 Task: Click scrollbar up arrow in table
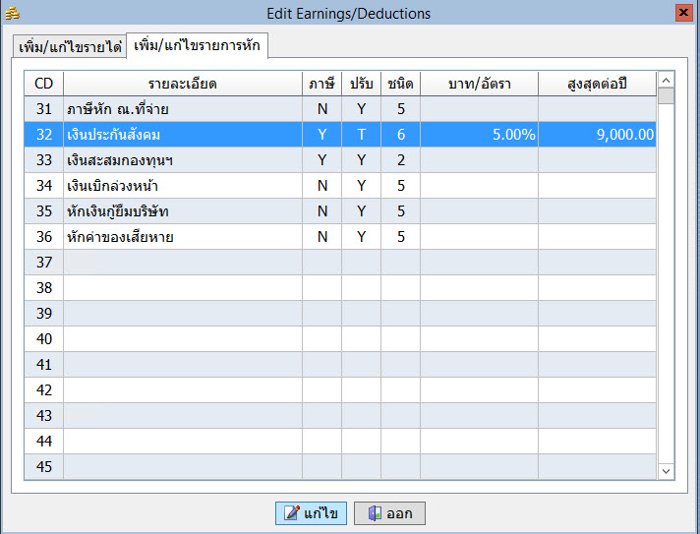[666, 80]
